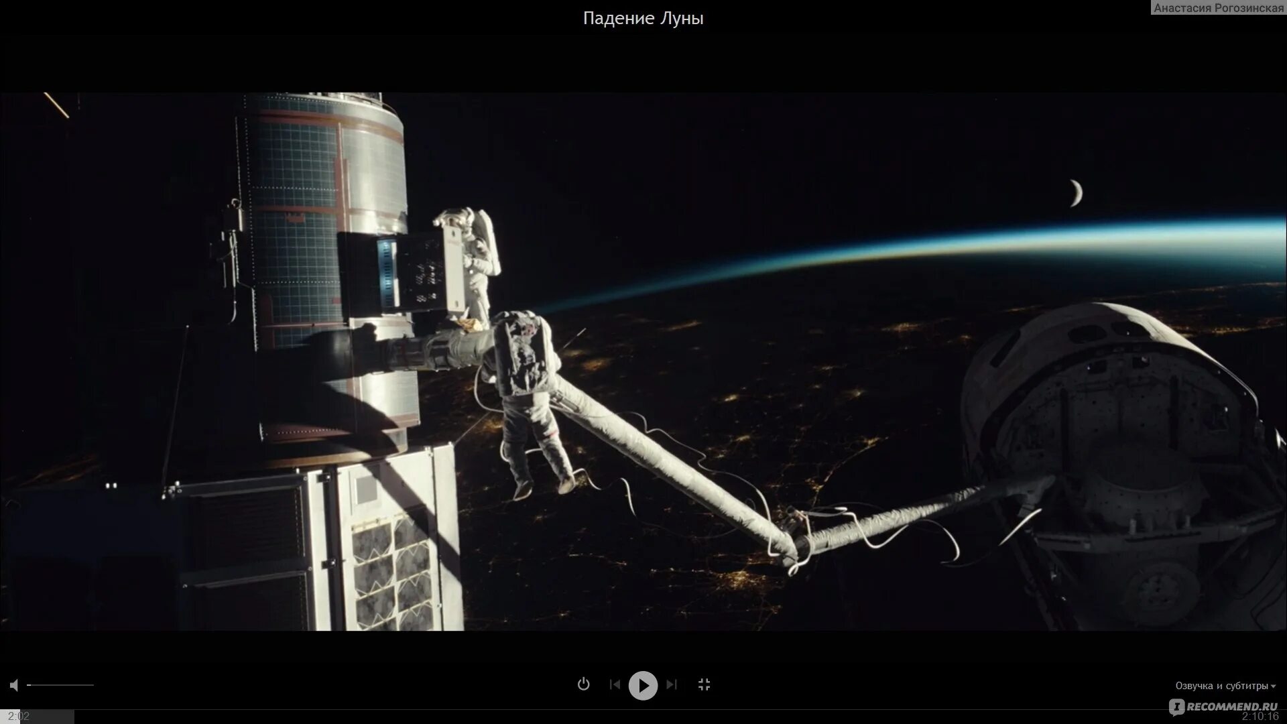
Task: Seek along the video progress bar
Action: (643, 716)
